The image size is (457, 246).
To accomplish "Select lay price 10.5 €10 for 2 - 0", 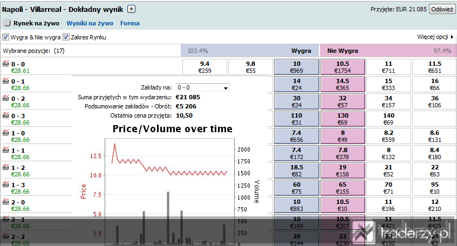I will click(x=343, y=205).
